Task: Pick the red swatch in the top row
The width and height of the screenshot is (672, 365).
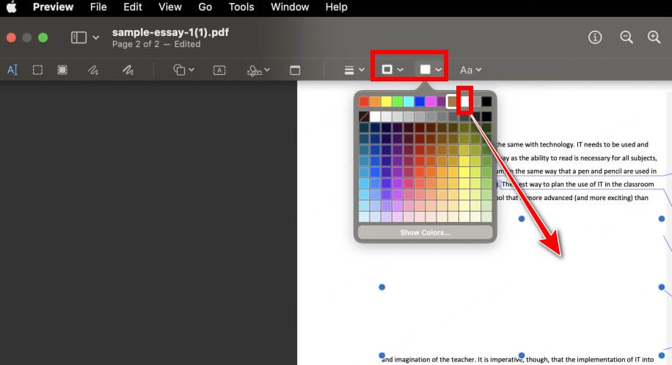Action: (364, 101)
